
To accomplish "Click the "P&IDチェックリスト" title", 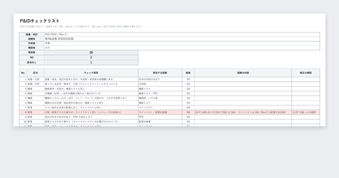I will pos(40,21).
